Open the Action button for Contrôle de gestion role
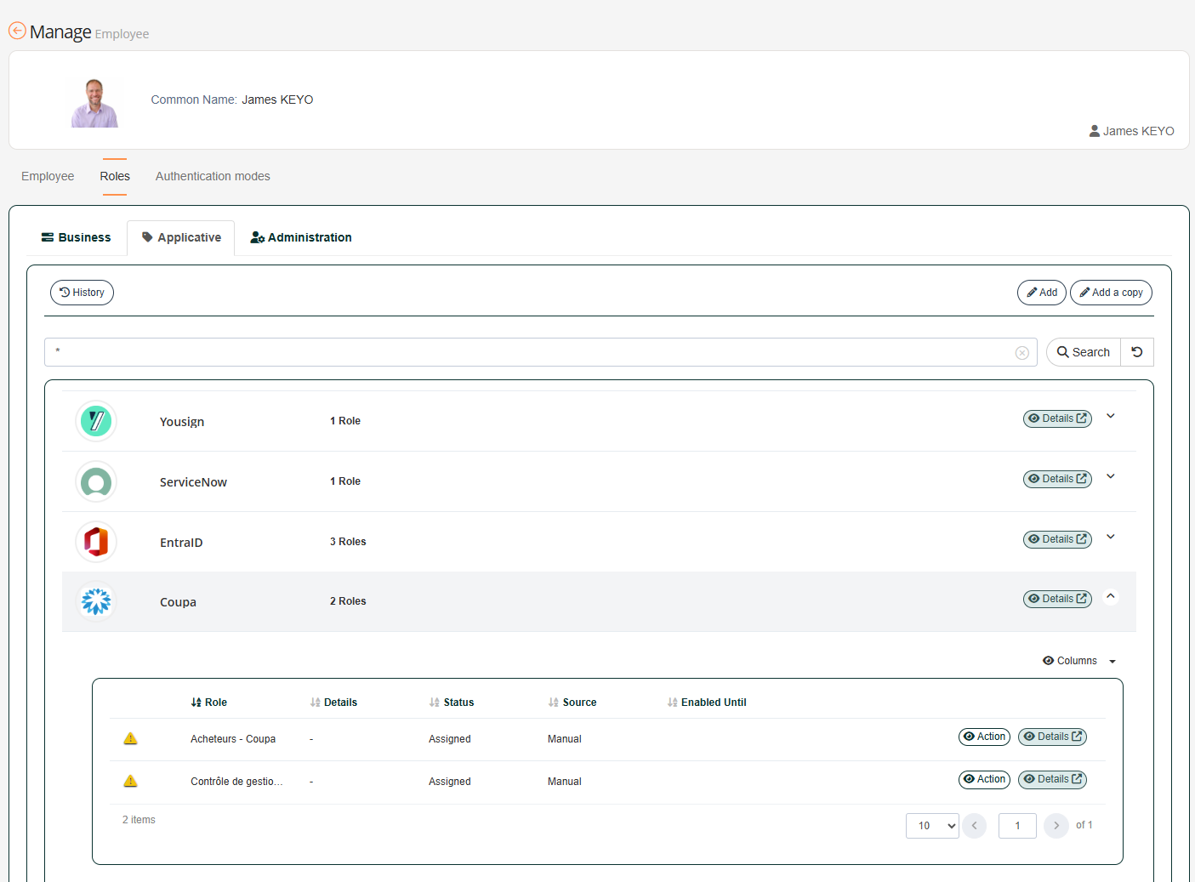This screenshot has height=882, width=1195. [984, 779]
